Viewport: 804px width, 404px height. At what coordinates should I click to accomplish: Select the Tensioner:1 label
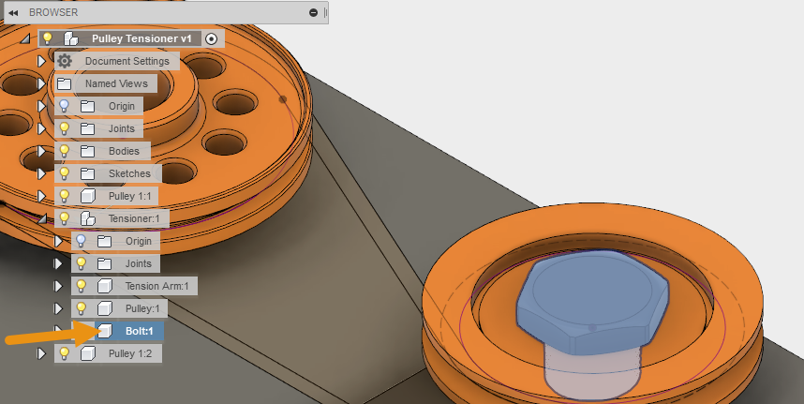134,219
